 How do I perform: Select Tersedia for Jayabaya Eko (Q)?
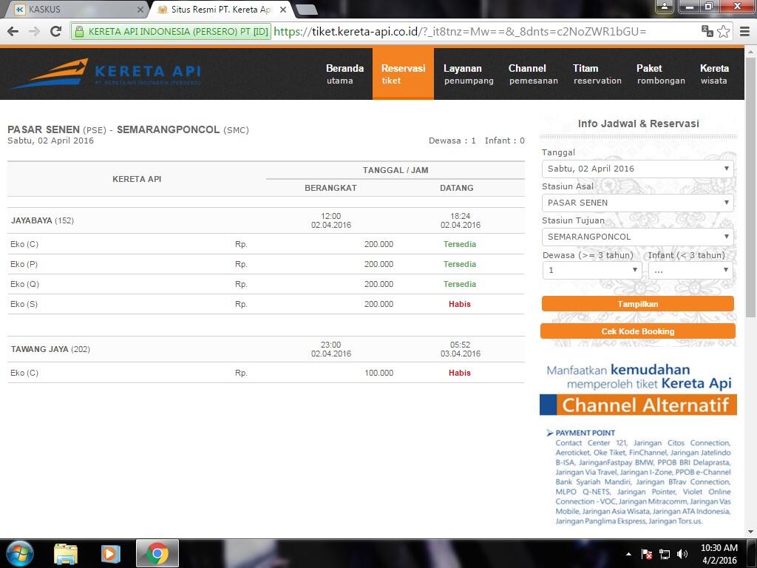point(460,284)
